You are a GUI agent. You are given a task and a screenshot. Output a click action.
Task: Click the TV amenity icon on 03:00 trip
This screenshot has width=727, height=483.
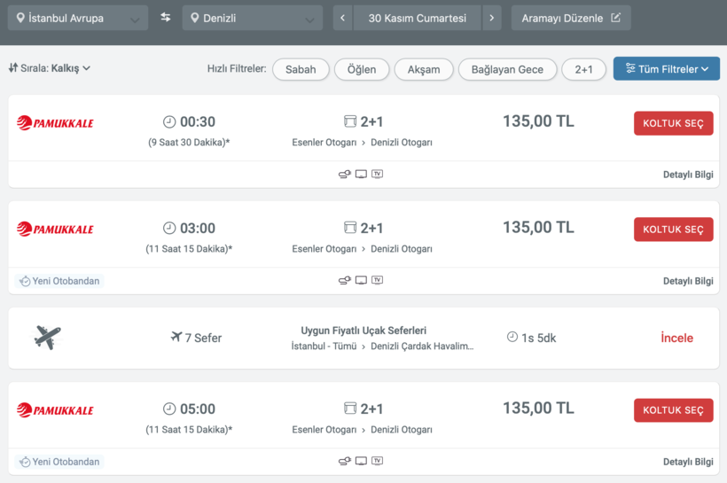(378, 280)
